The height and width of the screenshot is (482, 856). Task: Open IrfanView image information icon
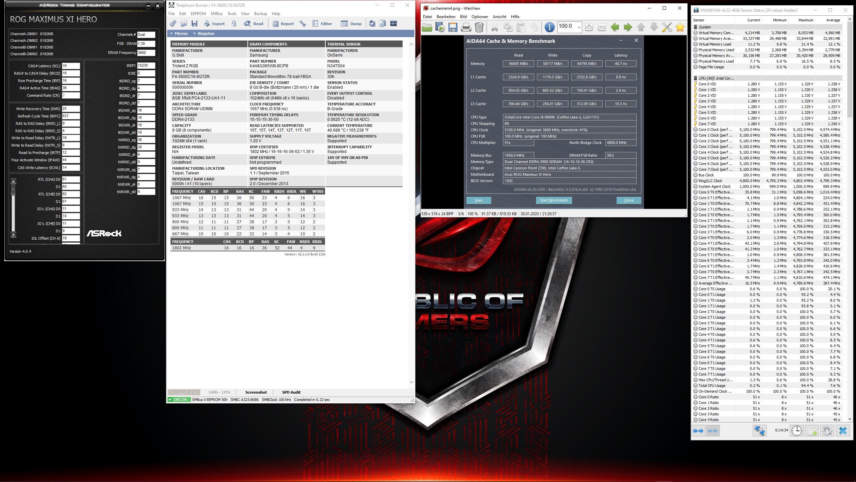click(x=549, y=27)
